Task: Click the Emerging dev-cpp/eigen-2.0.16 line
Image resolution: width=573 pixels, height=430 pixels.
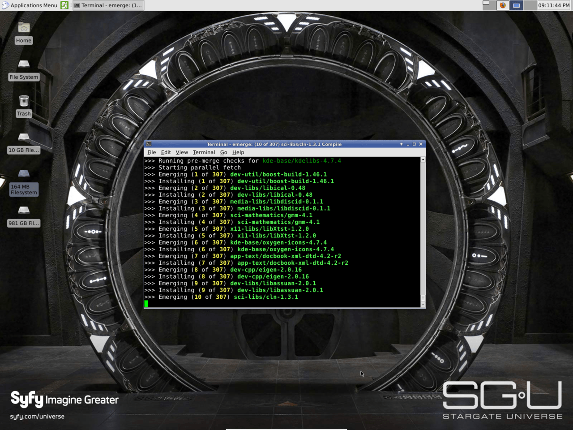Action: 223,270
